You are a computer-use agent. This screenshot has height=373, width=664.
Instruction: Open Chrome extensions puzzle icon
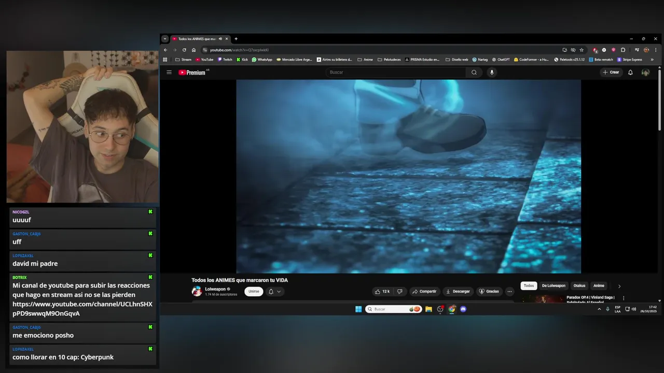pos(623,50)
